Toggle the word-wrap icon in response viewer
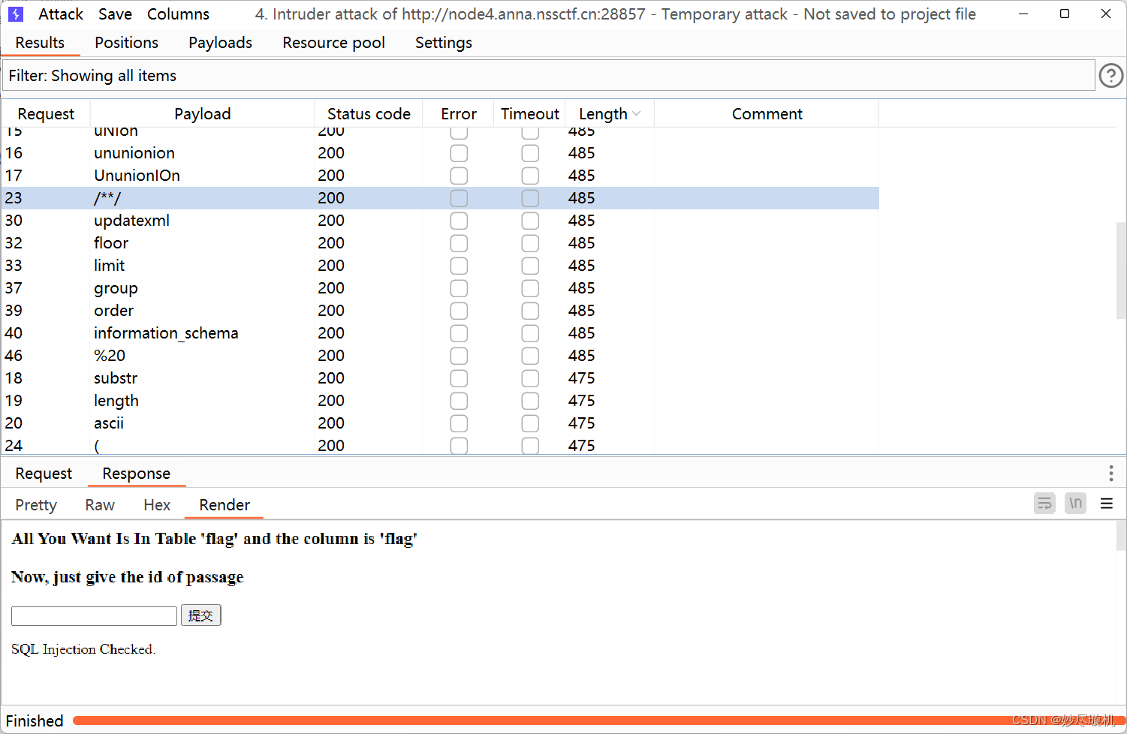This screenshot has width=1127, height=734. tap(1044, 504)
